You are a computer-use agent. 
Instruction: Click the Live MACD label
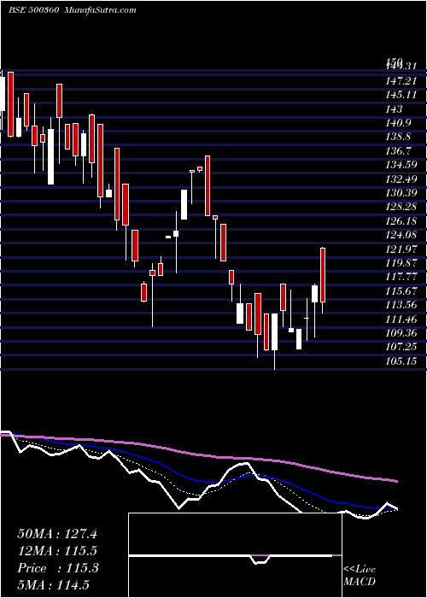(360, 576)
